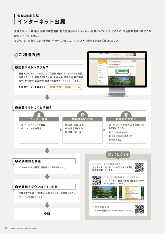
Task: Click the red-outlined インターネット出願 button on the monitor
Action: tap(122, 71)
